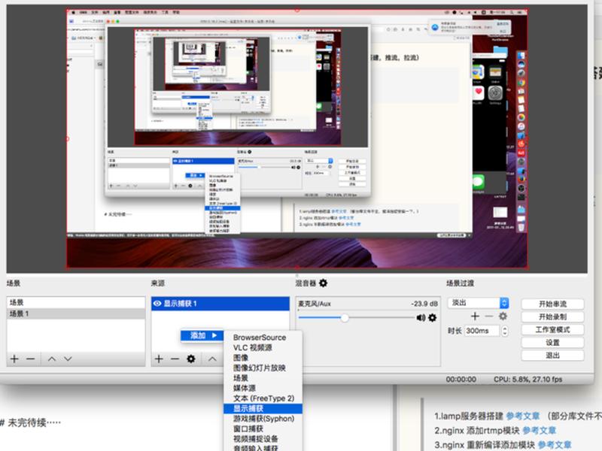
Task: Toggle visibility eye of 显示捕获 1 source
Action: point(157,304)
